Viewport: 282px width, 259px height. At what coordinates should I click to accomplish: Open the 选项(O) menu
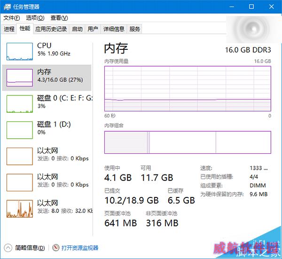point(35,18)
